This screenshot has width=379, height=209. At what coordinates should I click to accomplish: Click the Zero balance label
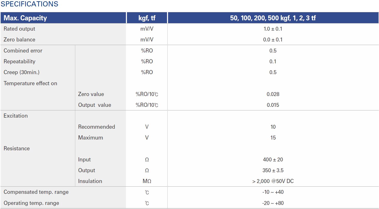19,40
